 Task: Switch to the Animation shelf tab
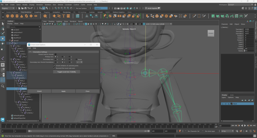(56, 12)
